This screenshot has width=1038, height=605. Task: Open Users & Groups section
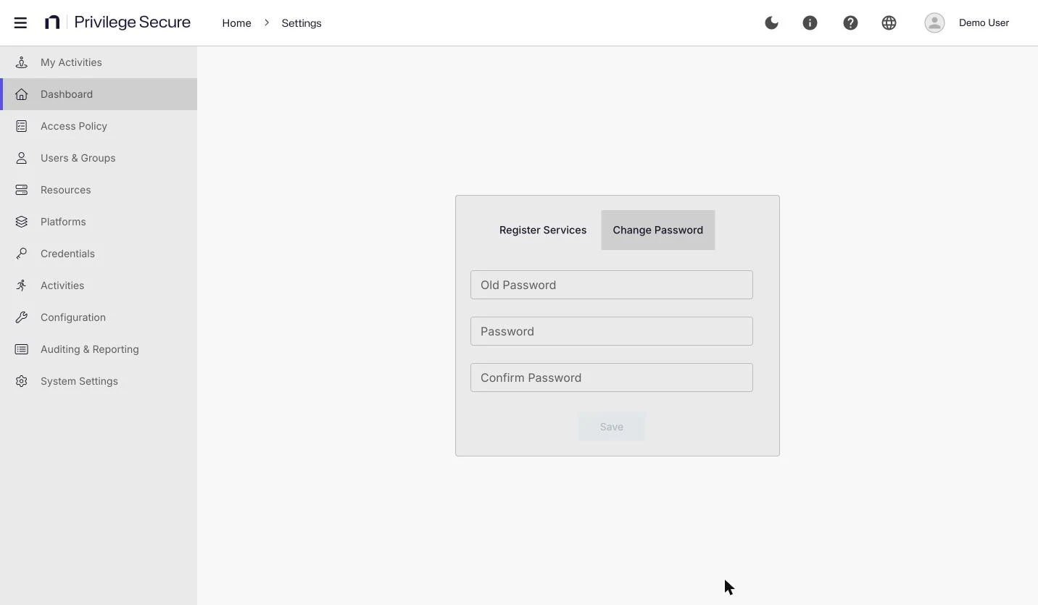click(x=99, y=158)
